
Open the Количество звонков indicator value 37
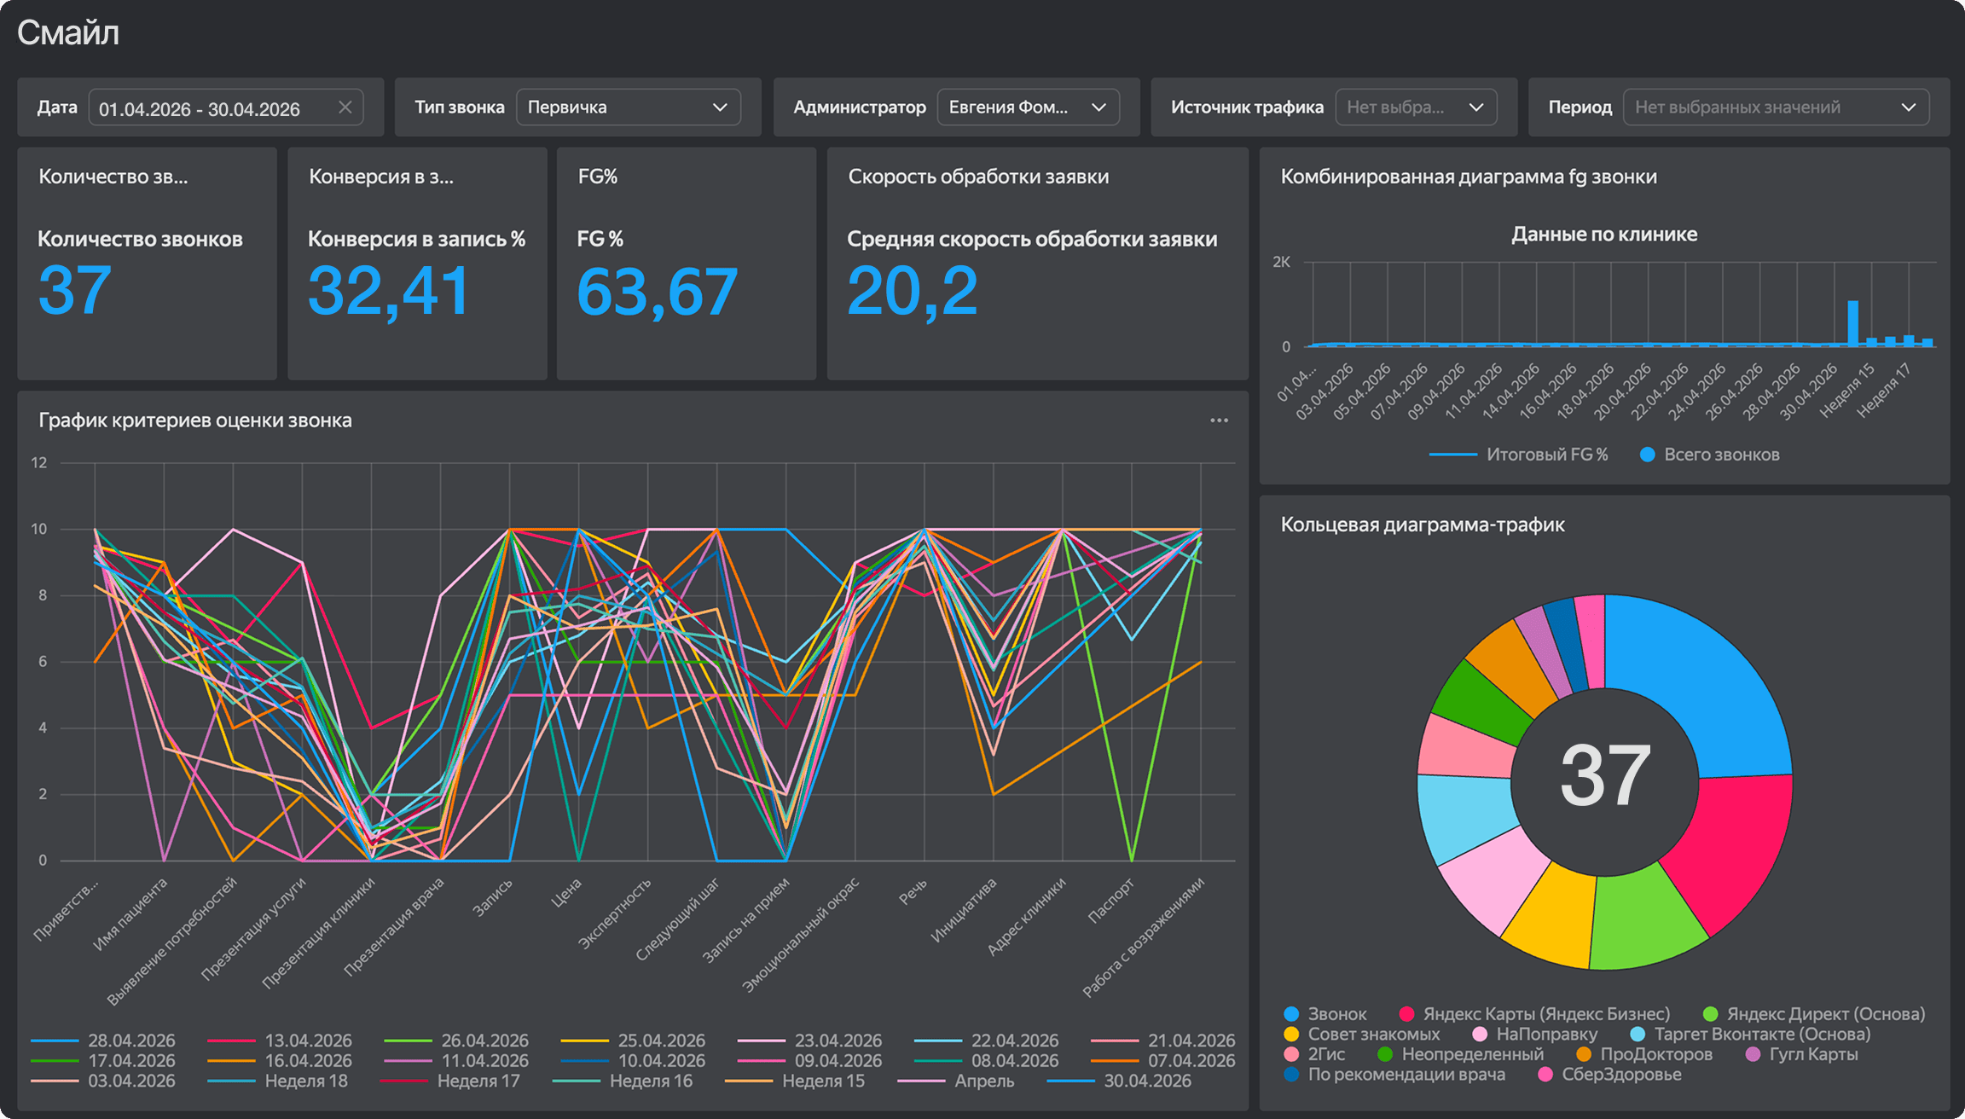[75, 290]
